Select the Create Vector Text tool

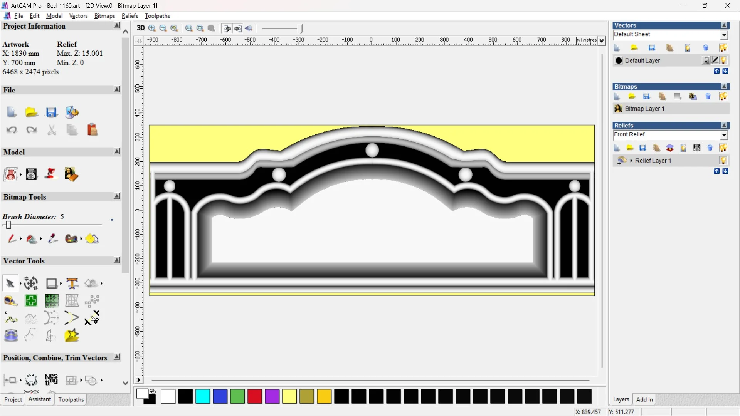pyautogui.click(x=72, y=283)
